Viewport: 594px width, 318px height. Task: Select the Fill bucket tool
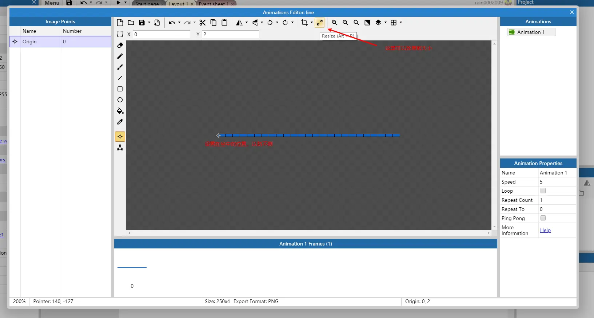(x=120, y=111)
